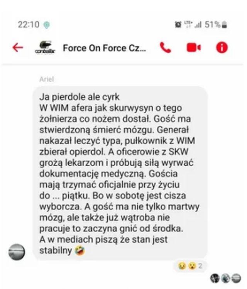The width and height of the screenshot is (247, 289).
Task: Start a voice call with the phone icon
Action: click(x=165, y=47)
